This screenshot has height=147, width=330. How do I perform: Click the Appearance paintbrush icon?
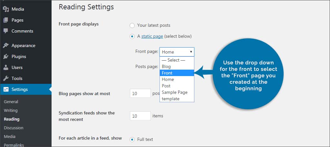6,45
